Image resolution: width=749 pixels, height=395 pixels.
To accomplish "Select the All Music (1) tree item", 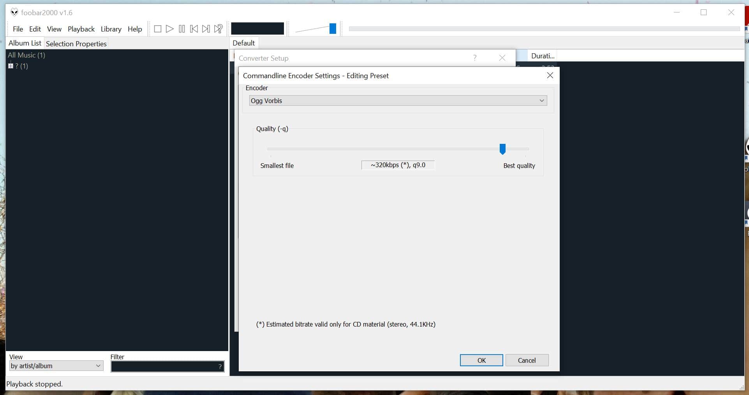I will pyautogui.click(x=26, y=55).
